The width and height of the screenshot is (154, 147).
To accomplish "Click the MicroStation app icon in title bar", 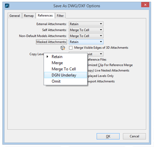I will (7, 5).
